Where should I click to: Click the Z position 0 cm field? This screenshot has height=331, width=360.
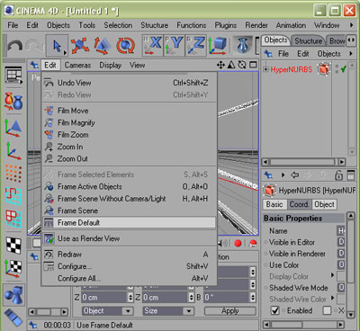point(104,298)
